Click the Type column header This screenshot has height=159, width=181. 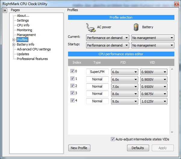pyautogui.click(x=97, y=62)
